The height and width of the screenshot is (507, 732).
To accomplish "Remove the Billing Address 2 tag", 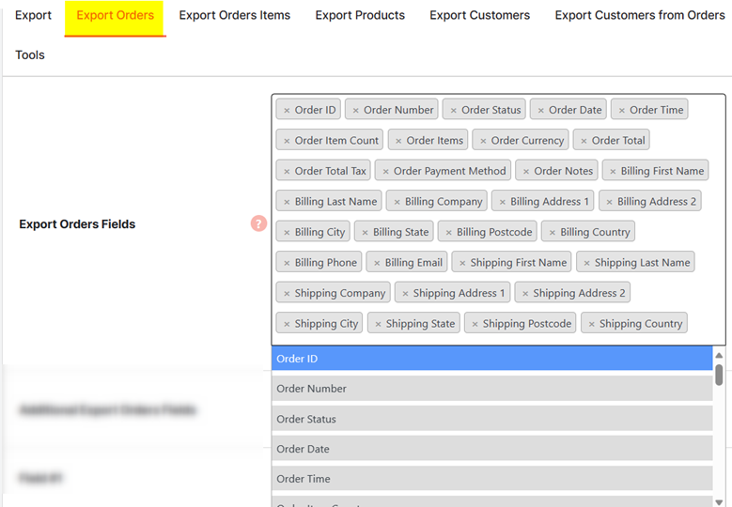I will coord(609,202).
